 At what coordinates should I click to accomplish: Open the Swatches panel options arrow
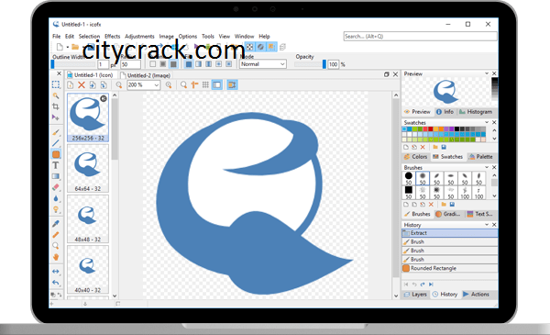coord(487,122)
